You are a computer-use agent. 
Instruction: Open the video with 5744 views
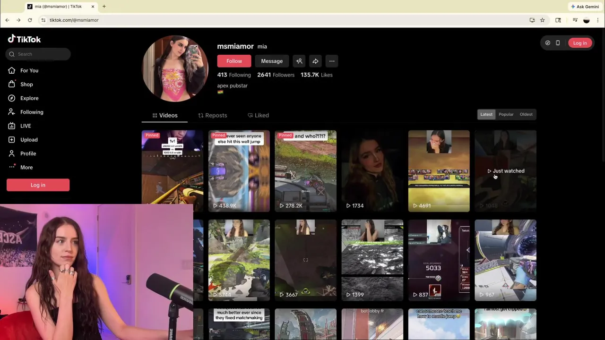tap(239, 260)
